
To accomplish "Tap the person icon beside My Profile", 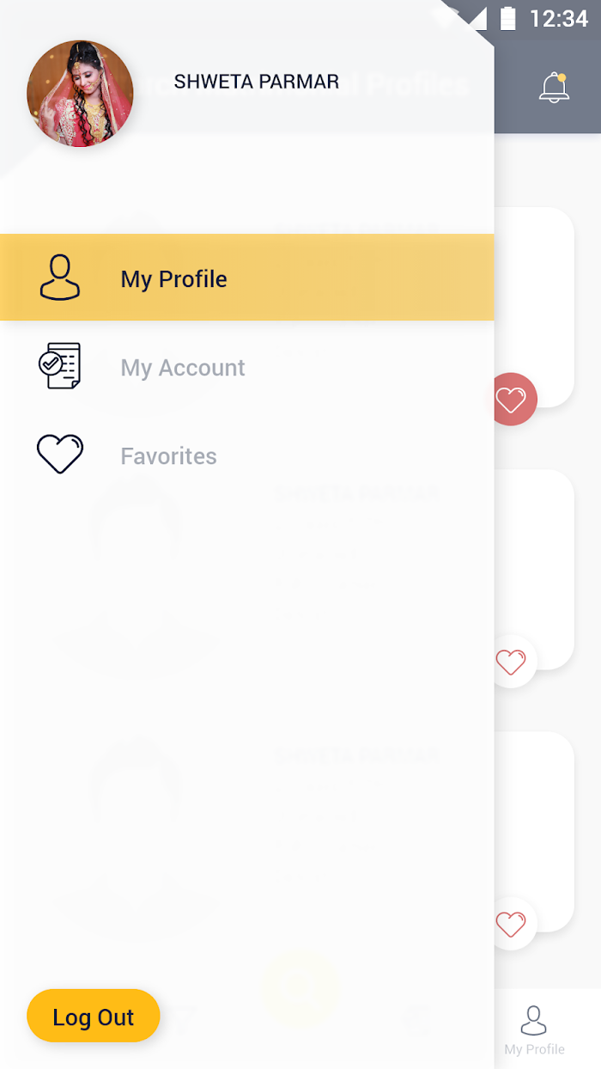I will coord(60,277).
